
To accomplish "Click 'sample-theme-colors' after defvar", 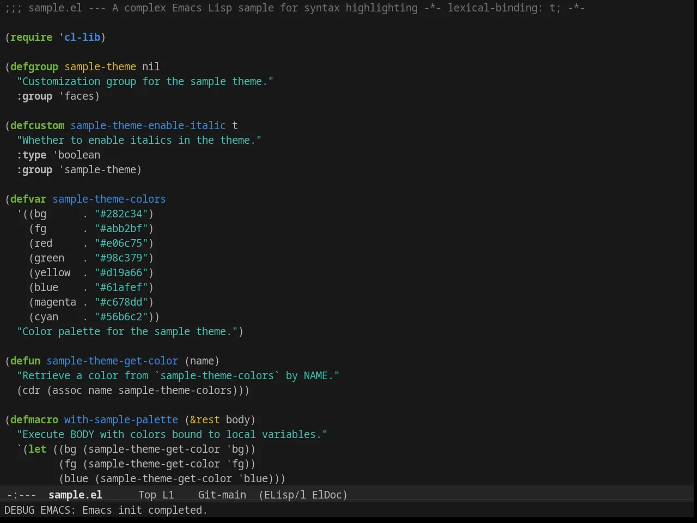I will click(x=109, y=199).
